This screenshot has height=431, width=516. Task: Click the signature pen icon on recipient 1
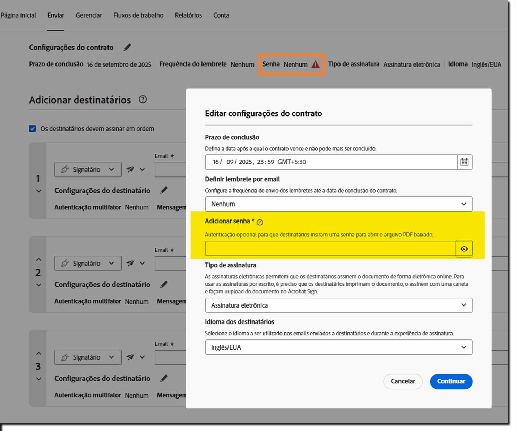pyautogui.click(x=65, y=169)
